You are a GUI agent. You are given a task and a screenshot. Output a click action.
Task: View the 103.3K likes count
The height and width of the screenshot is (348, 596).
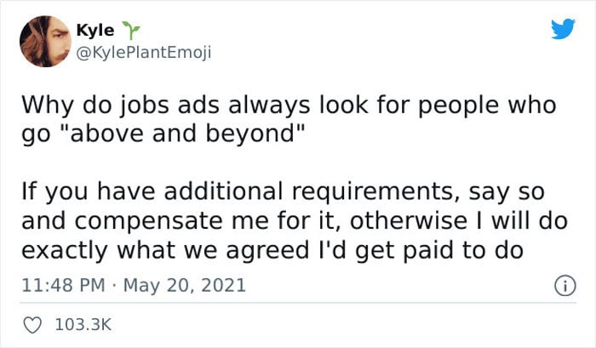pos(83,325)
